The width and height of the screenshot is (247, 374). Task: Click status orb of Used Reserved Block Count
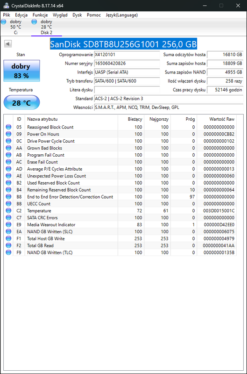point(8,183)
